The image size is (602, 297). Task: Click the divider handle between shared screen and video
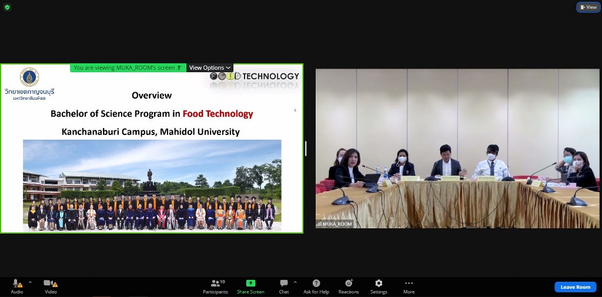[x=306, y=148]
